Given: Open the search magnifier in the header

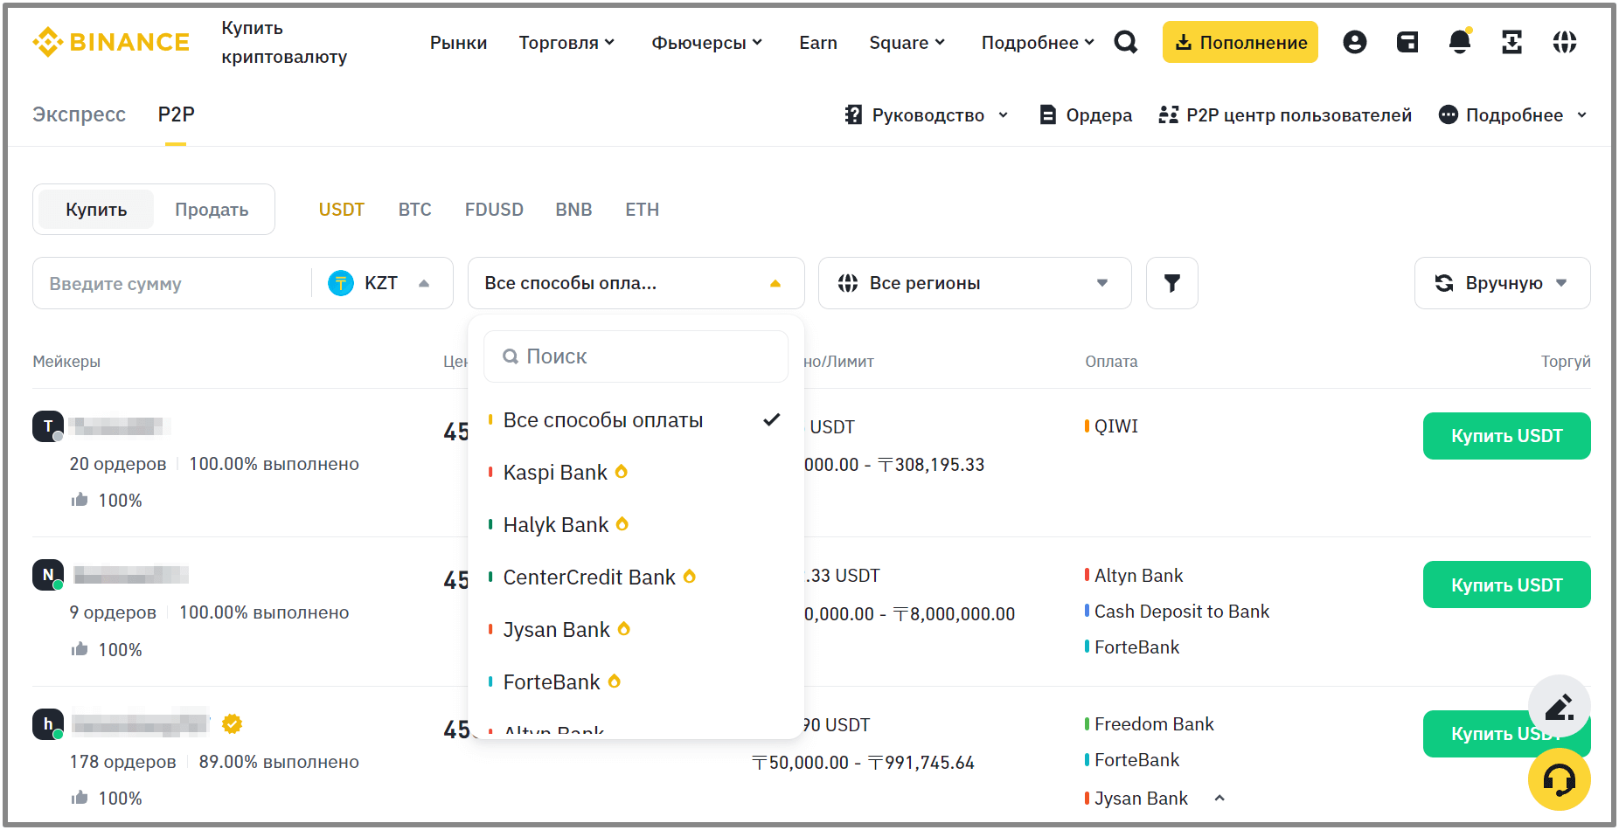Looking at the screenshot, I should tap(1126, 42).
